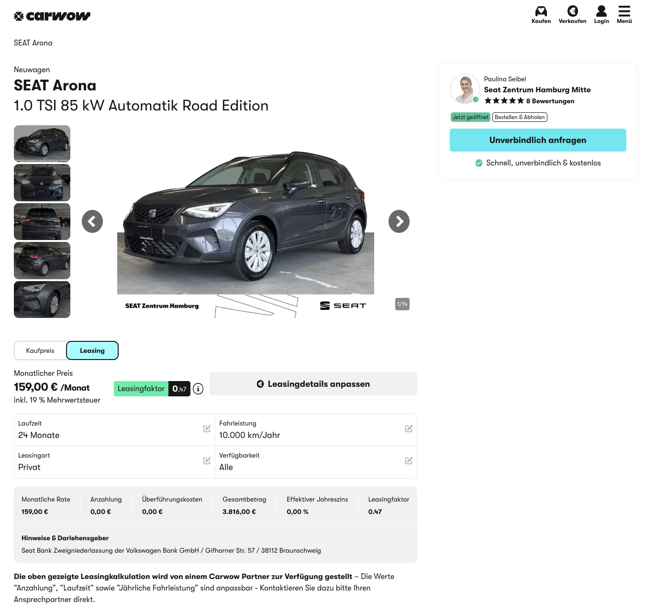Show the previous car photo
This screenshot has width=645, height=612.
92,221
